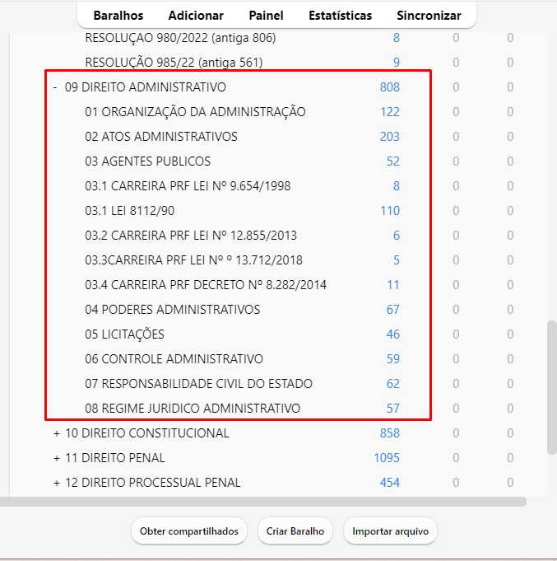
Task: Click the Obter compartilhados button
Action: click(x=189, y=531)
